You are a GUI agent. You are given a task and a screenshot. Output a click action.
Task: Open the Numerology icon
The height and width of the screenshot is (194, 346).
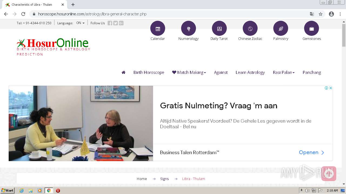coord(188,28)
